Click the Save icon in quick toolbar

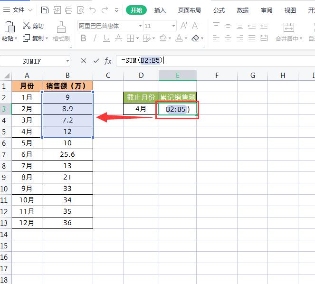pyautogui.click(x=45, y=10)
